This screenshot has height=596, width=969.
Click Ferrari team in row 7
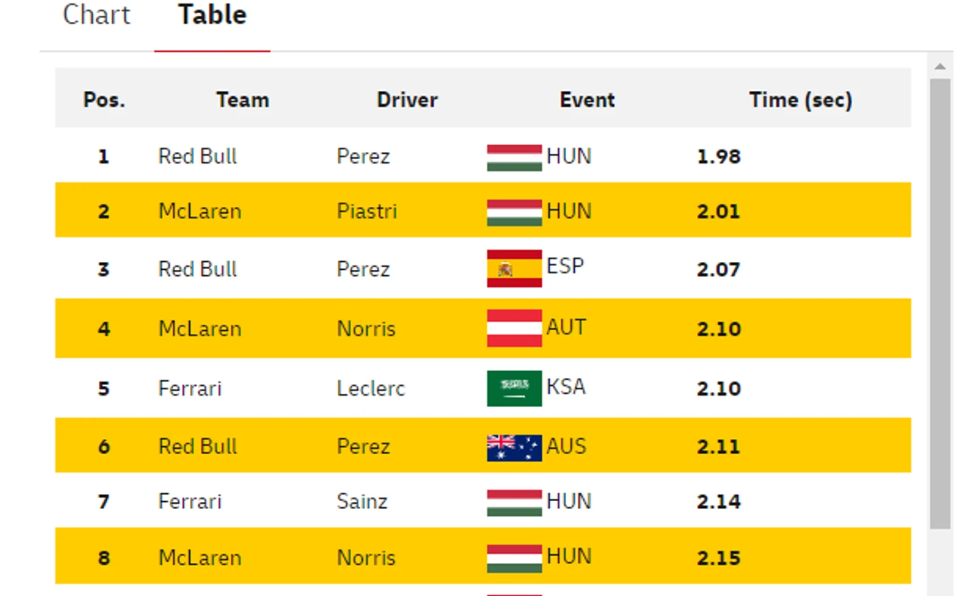click(x=190, y=502)
